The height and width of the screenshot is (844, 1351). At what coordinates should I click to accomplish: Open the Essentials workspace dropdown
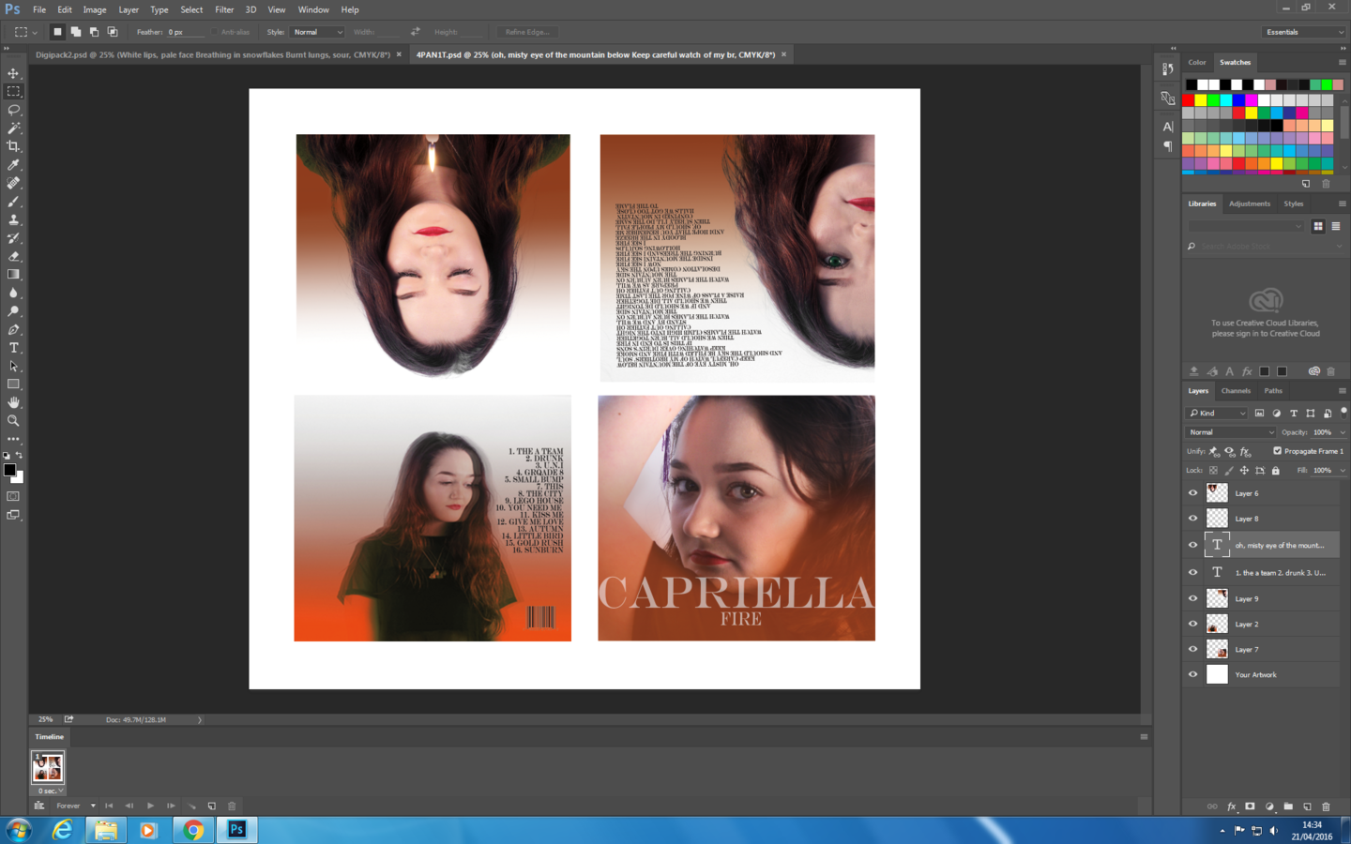pos(1302,32)
